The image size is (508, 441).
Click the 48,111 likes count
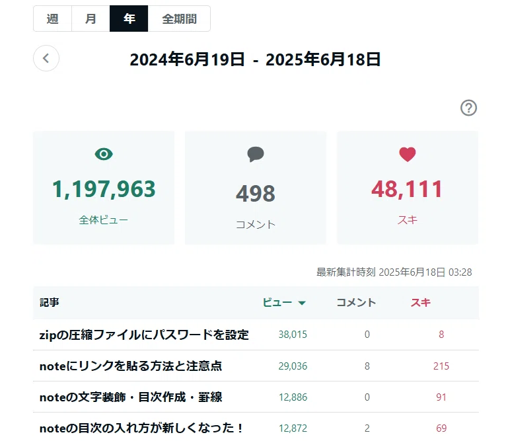tap(407, 189)
